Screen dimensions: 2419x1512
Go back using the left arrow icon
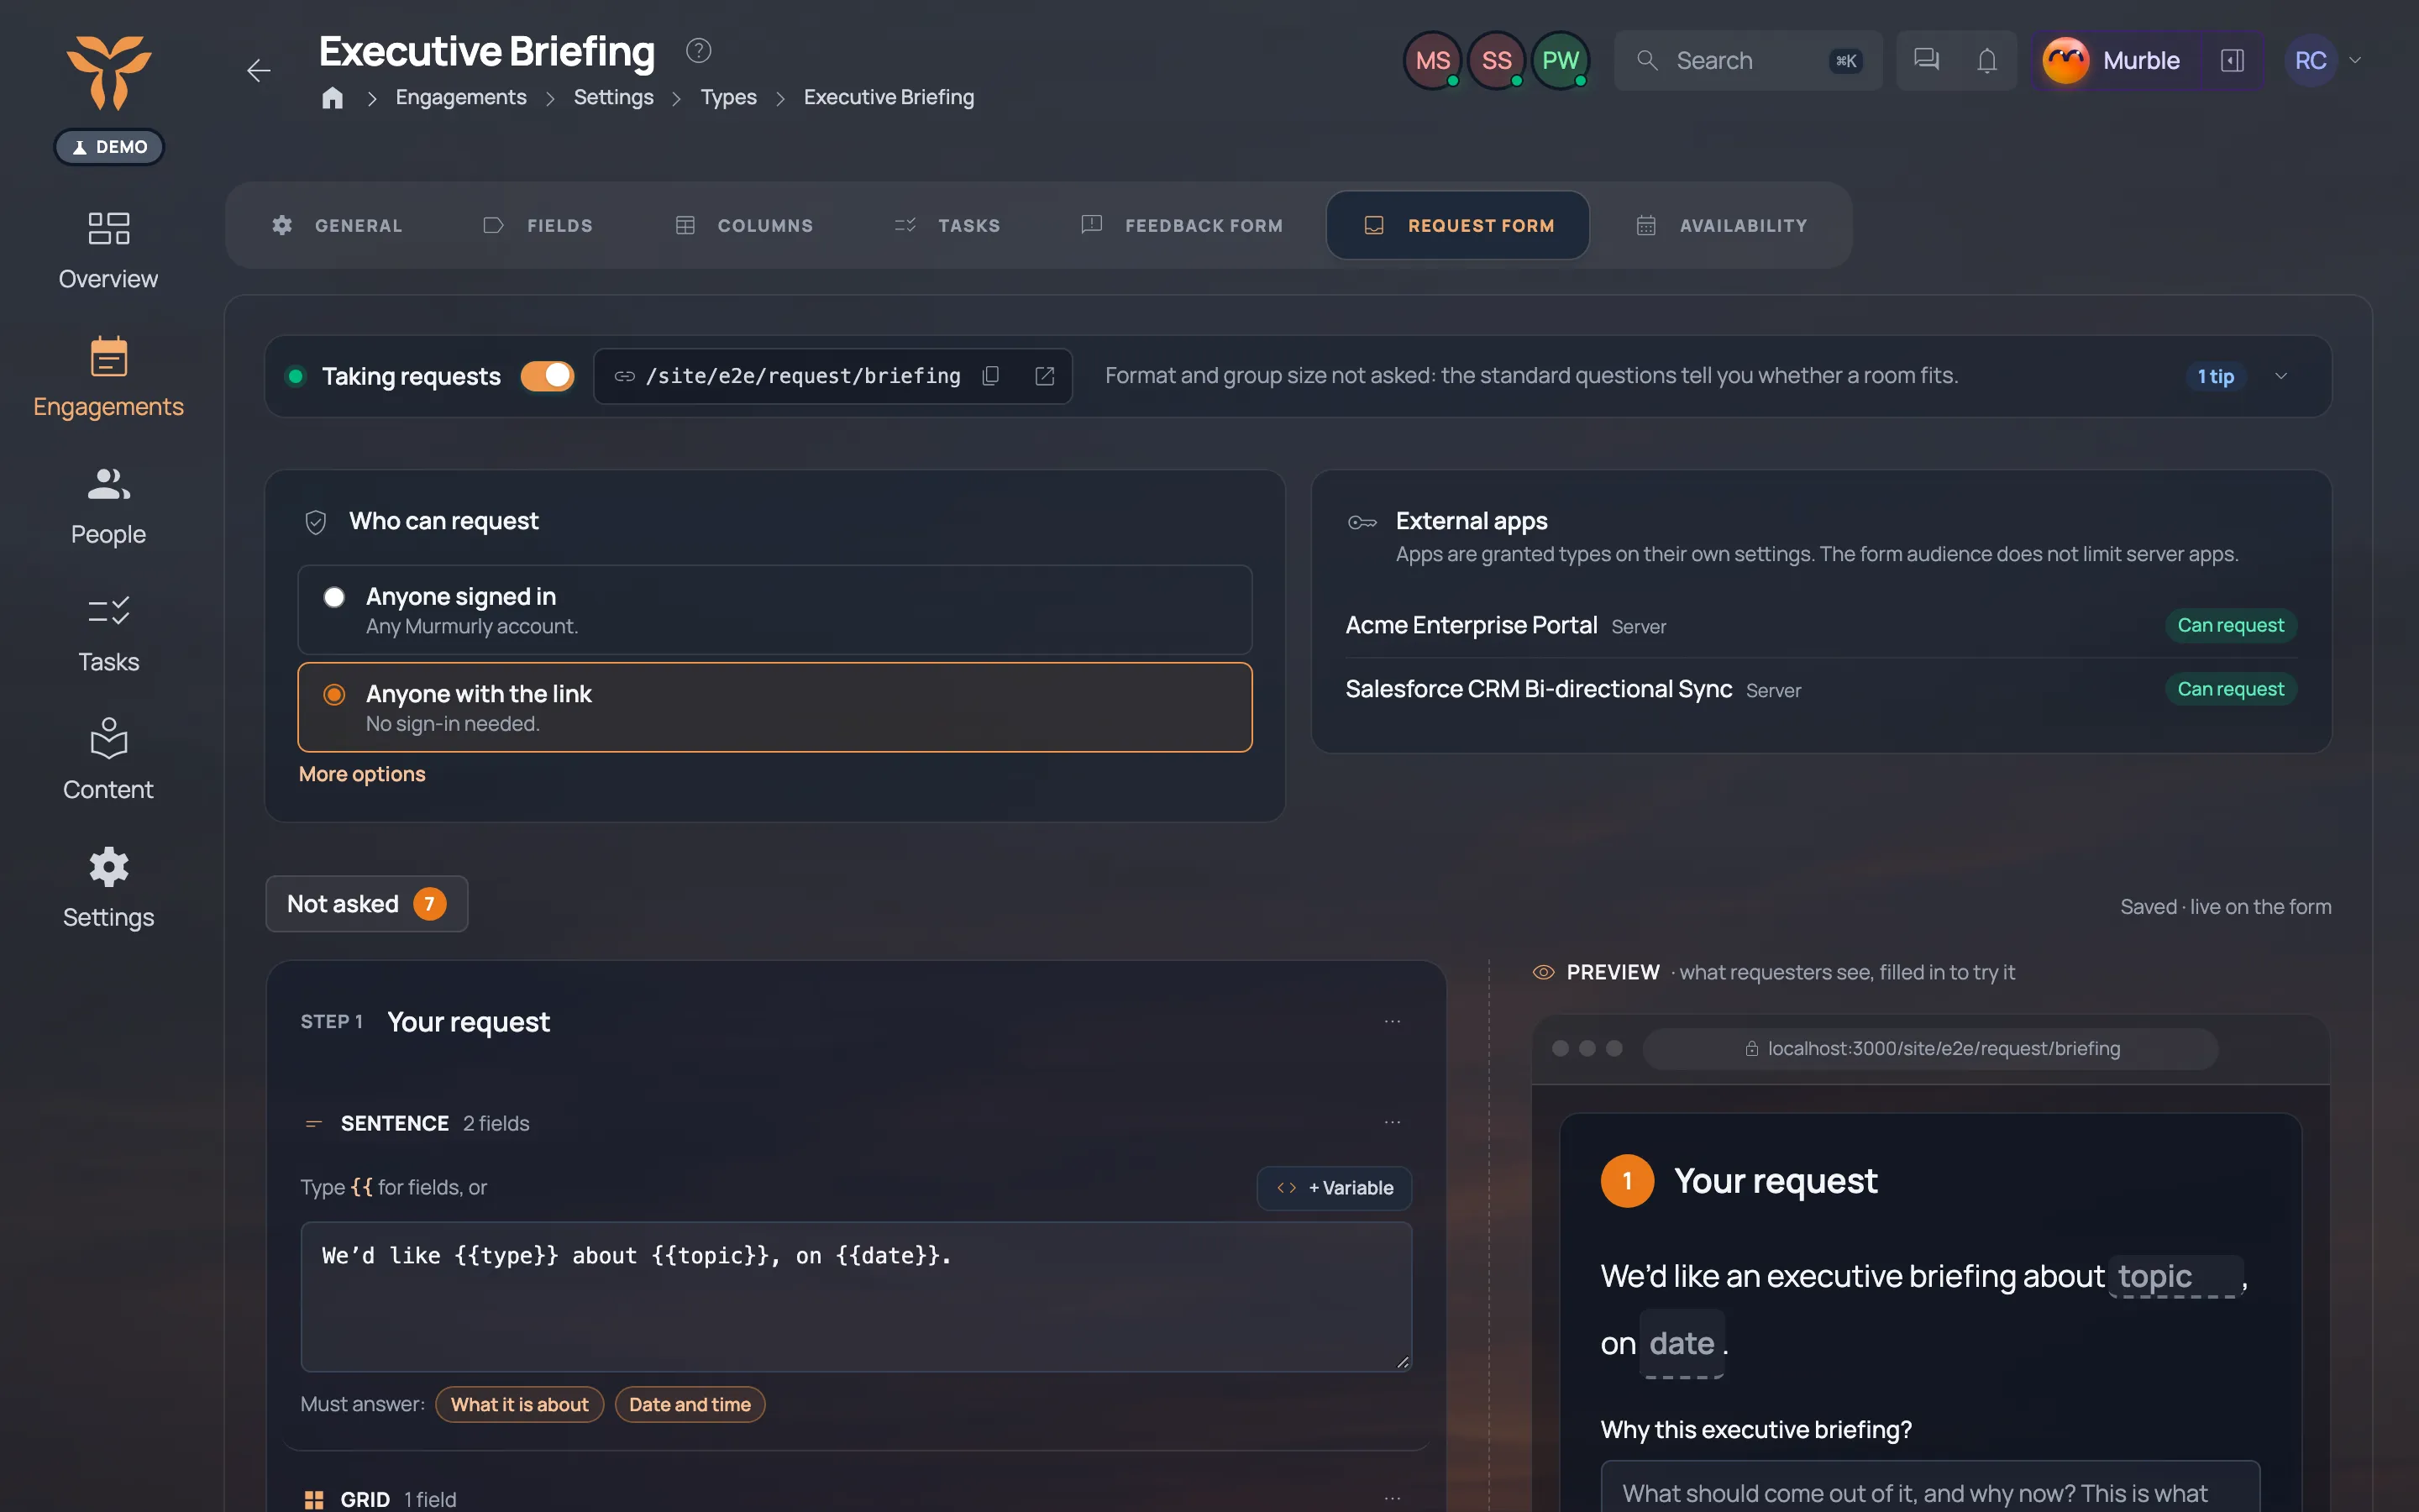click(258, 70)
